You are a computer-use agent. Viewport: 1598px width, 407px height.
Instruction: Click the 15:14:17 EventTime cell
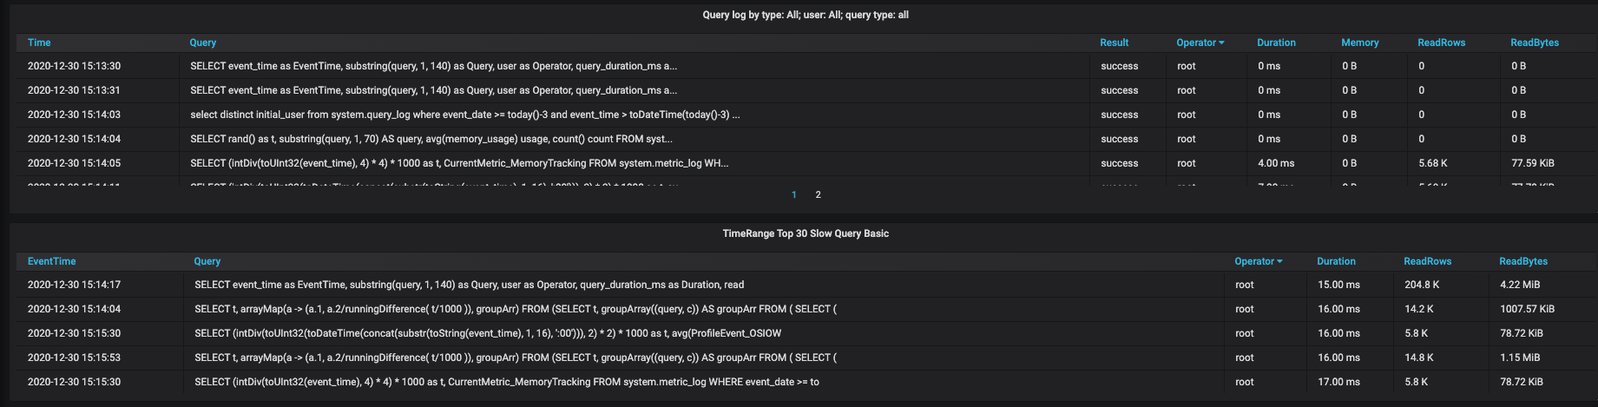(74, 285)
